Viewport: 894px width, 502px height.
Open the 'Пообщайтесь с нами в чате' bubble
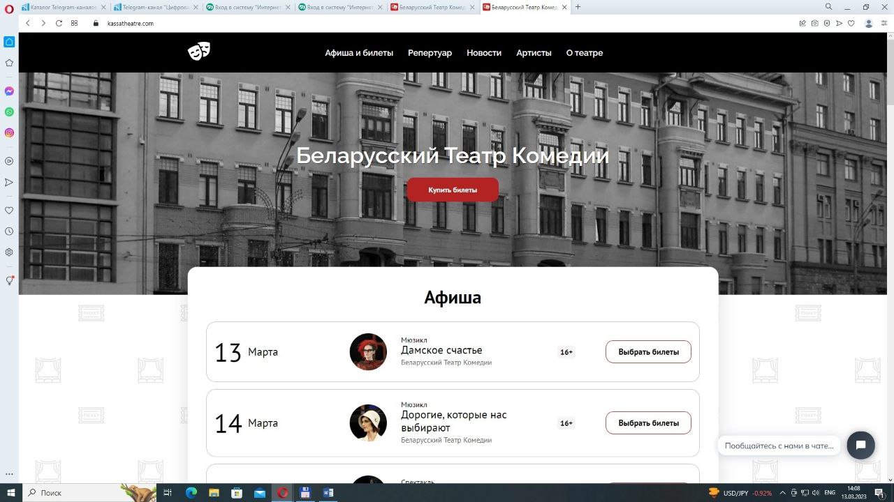click(779, 446)
